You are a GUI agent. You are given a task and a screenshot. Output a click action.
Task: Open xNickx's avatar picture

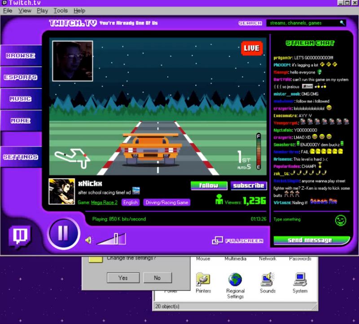pos(62,192)
